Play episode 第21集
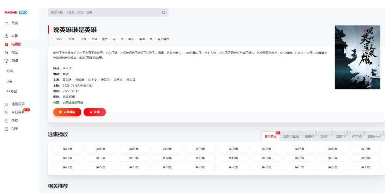The image size is (385, 193). 67,167
